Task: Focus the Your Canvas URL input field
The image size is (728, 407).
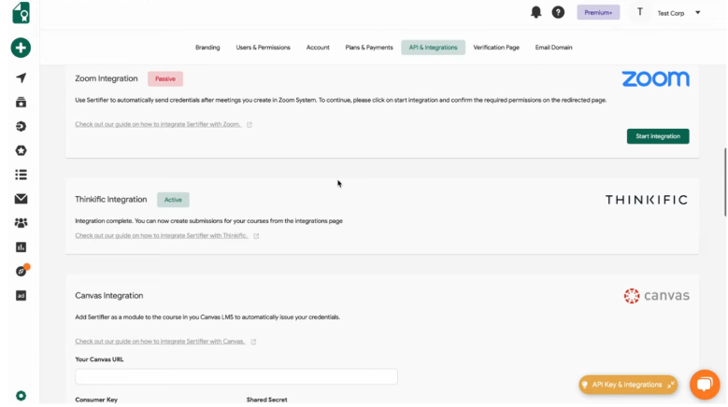Action: (236, 376)
